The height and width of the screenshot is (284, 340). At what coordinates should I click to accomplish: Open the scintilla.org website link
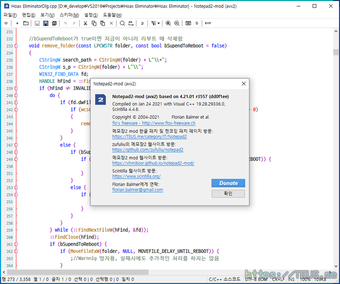tap(136, 176)
